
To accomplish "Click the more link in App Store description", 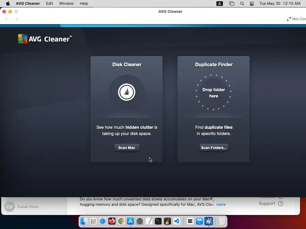I will coord(221,205).
